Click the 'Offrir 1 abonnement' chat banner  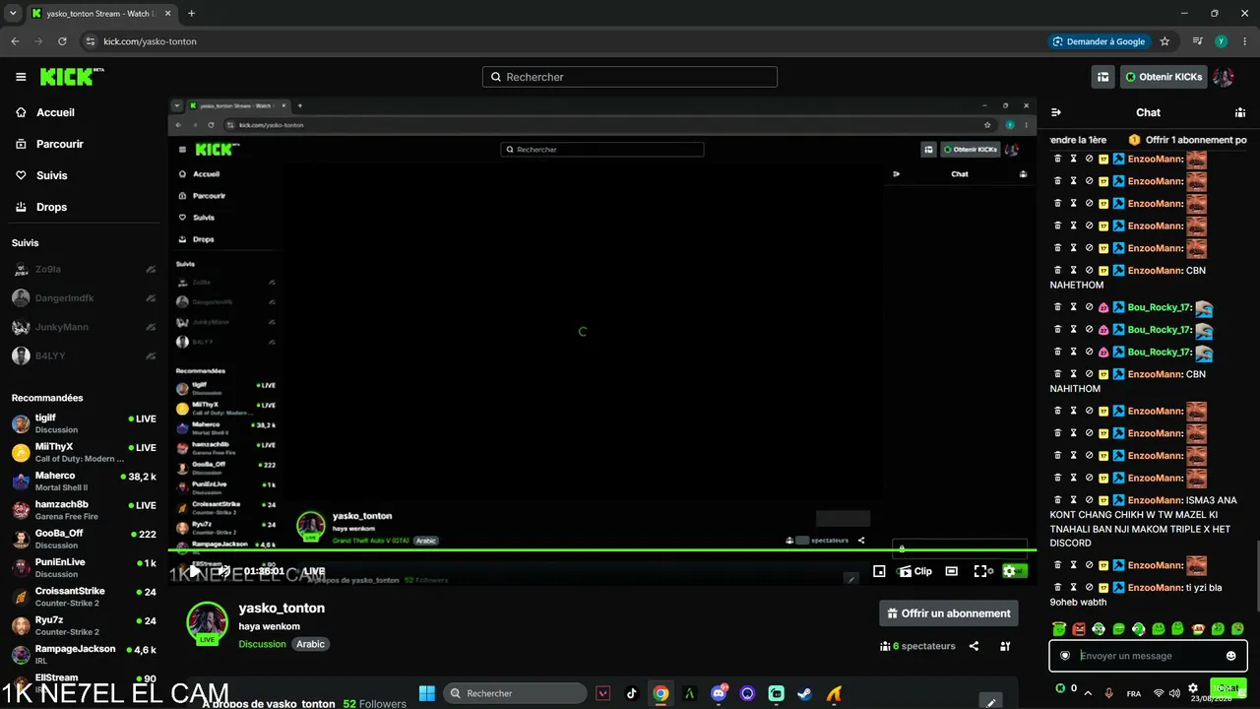[1189, 140]
